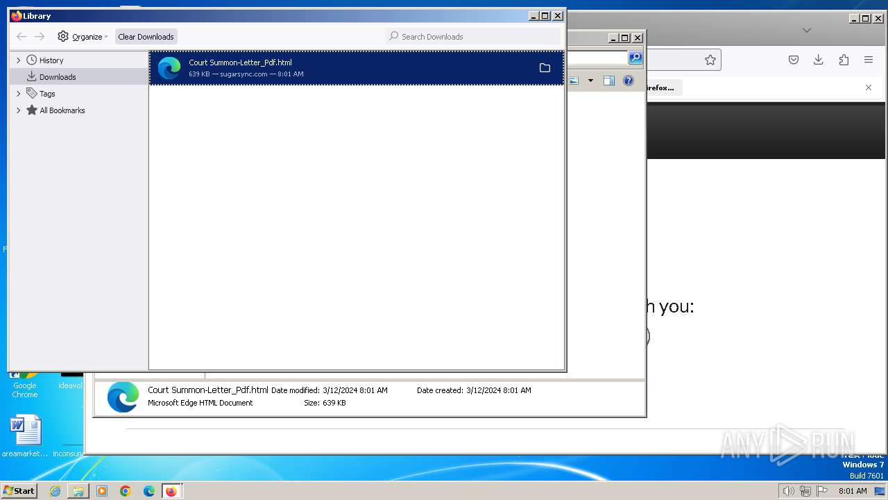Maximize the Explorer window
Screen dimensions: 888x500
coord(625,38)
